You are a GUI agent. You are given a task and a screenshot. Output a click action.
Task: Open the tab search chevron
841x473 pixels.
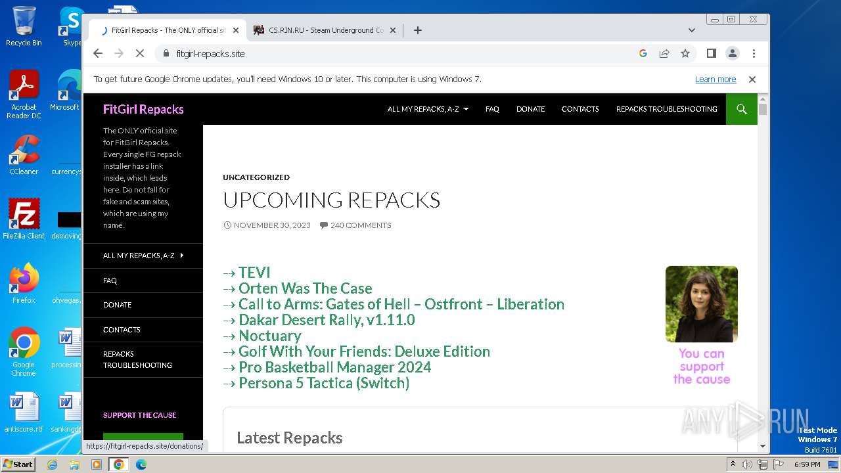(691, 30)
